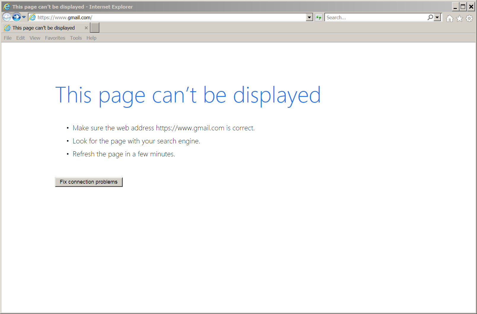Open the Tools gear icon
Viewport: 477px width, 314px height.
click(469, 18)
